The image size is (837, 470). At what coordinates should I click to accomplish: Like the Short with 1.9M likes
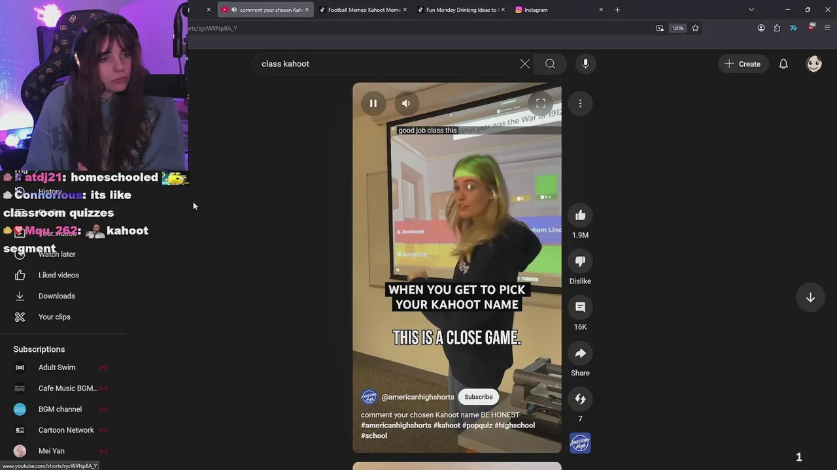(x=580, y=215)
